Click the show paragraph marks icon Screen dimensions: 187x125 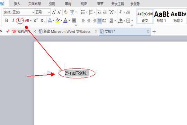[x=121, y=12]
